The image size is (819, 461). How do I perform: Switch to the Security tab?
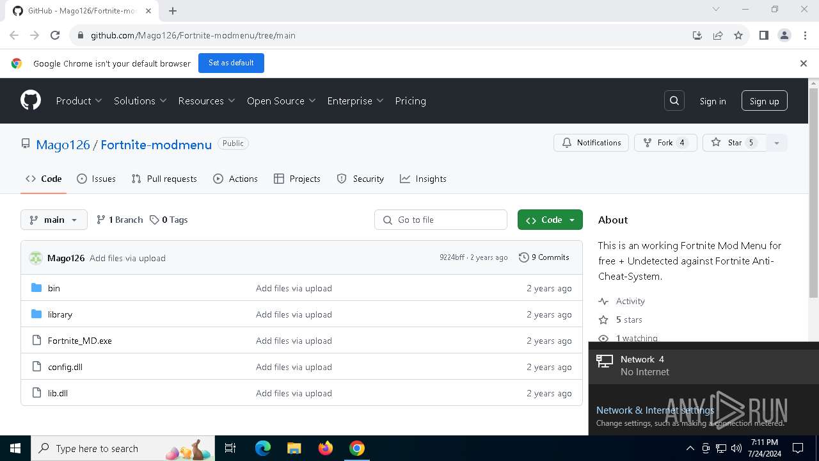[360, 179]
